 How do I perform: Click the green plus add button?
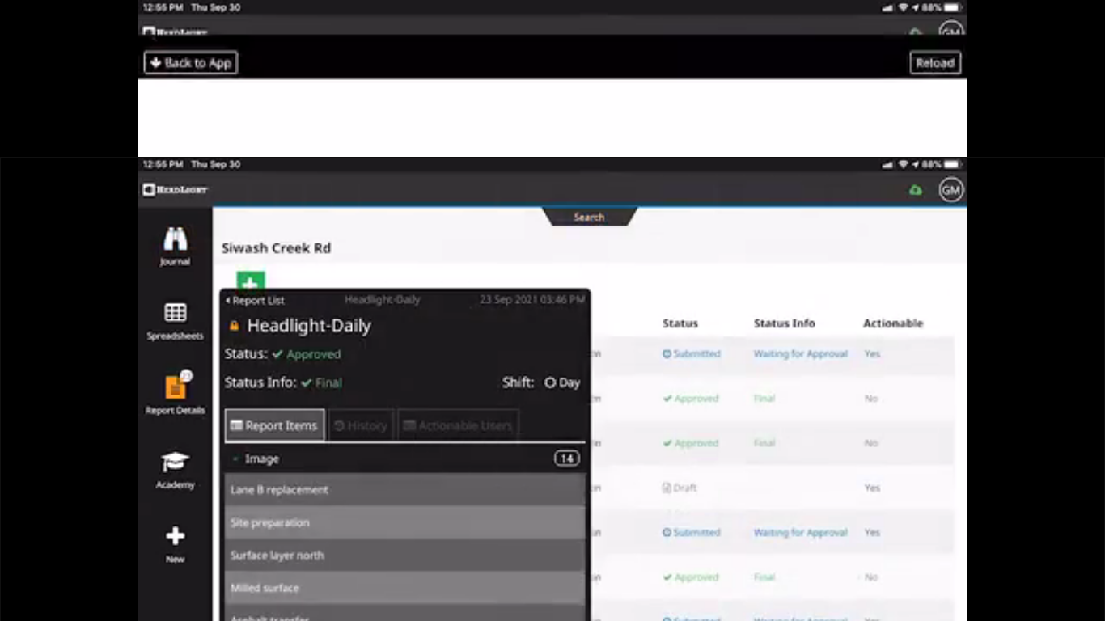[x=251, y=281]
